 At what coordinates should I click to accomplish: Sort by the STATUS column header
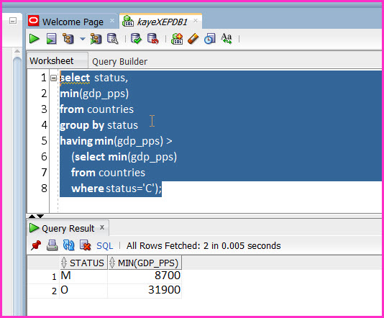[x=83, y=263]
